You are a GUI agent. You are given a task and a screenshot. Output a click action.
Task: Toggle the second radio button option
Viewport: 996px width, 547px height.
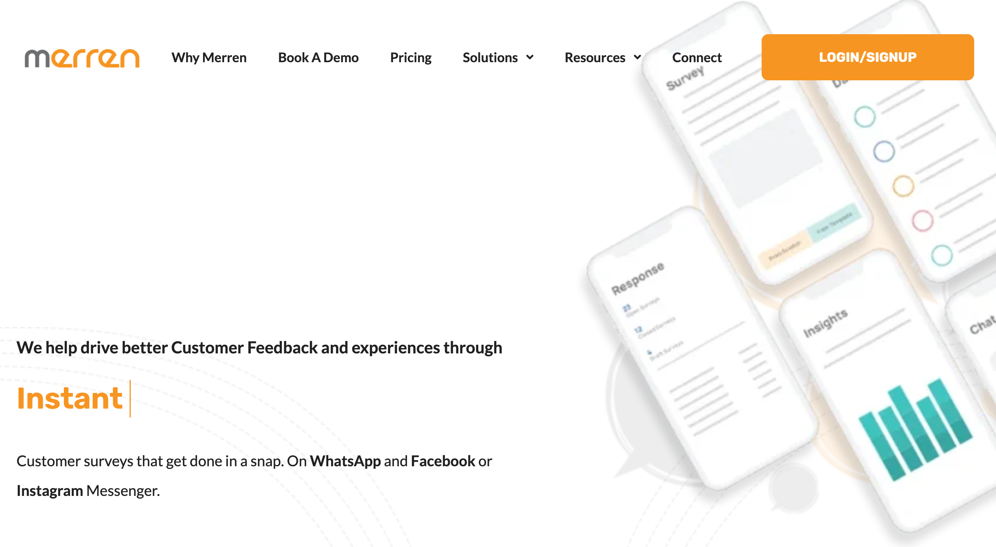point(884,150)
